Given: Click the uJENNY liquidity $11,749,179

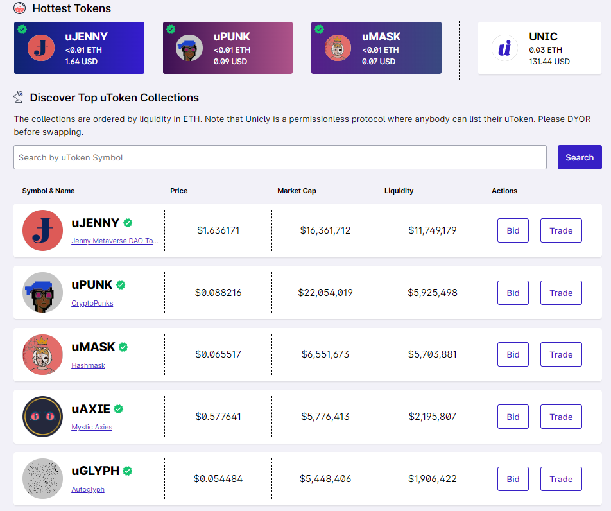Looking at the screenshot, I should pos(433,230).
